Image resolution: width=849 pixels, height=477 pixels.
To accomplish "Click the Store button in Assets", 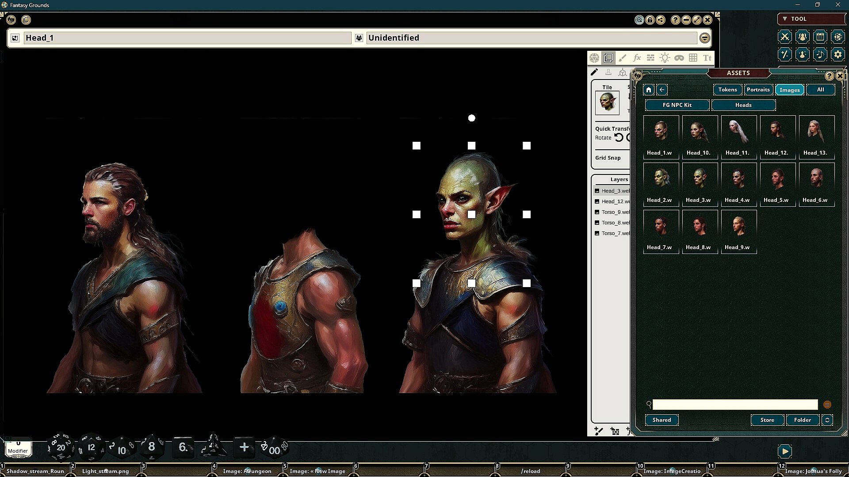I will click(767, 420).
